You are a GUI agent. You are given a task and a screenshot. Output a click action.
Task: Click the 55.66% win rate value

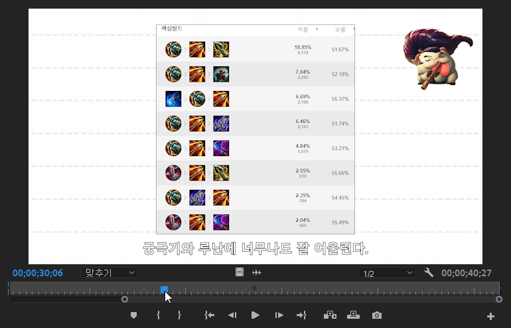[340, 173]
